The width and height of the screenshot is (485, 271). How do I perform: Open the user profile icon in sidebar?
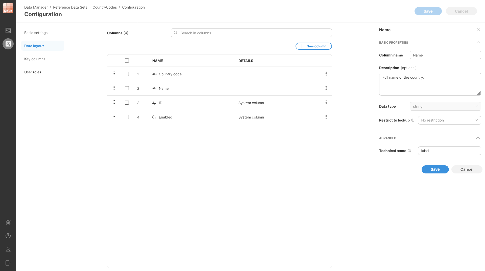tap(8, 249)
